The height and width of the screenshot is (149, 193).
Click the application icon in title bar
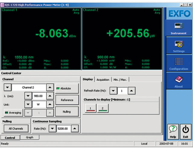click(x=2, y=5)
